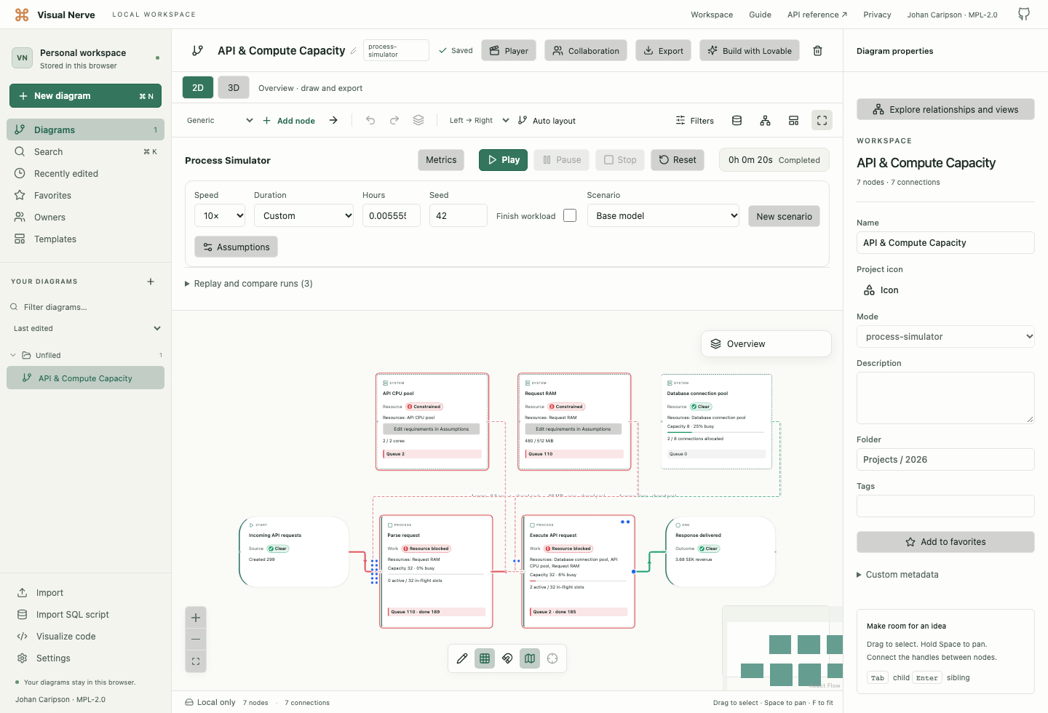
Task: Switch to 2D view
Action: pyautogui.click(x=198, y=87)
